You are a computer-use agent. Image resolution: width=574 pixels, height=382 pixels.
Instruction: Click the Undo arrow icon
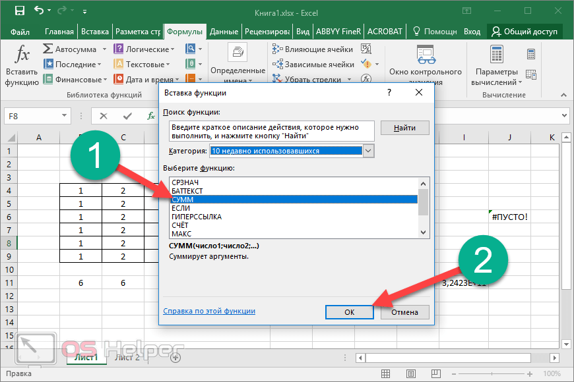[40, 11]
